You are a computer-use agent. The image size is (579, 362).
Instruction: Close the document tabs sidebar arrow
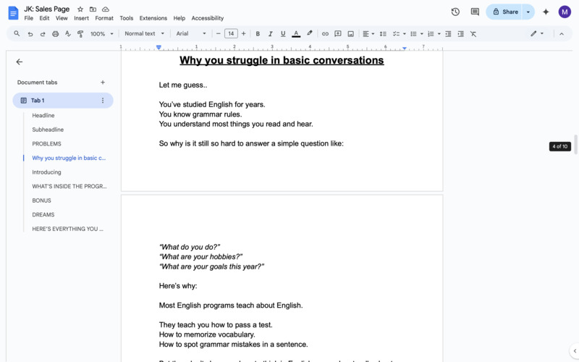pos(20,62)
